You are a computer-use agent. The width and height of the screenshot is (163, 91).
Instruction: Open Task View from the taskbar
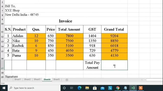[x=72, y=88]
